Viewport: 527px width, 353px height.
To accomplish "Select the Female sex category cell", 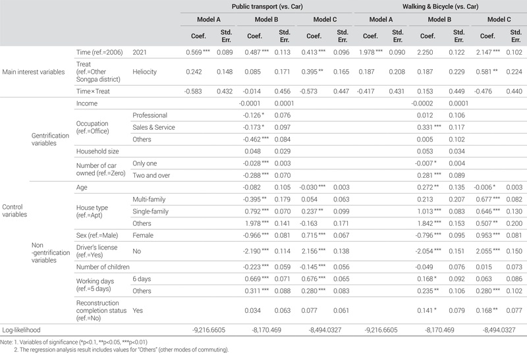I will pos(144,234).
